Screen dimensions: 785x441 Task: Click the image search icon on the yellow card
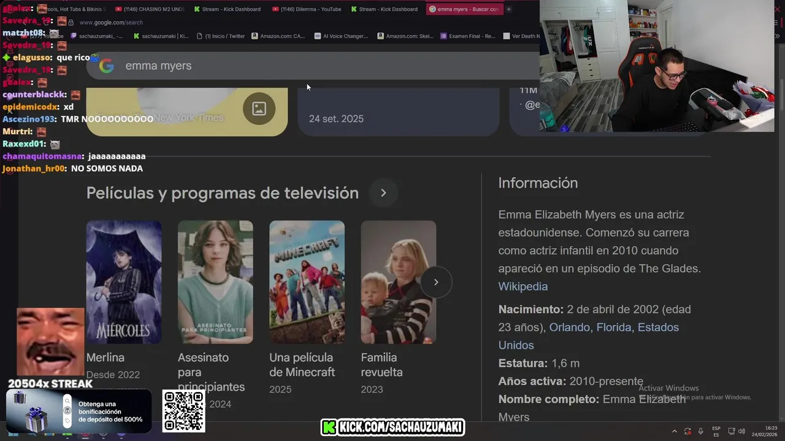(x=259, y=108)
